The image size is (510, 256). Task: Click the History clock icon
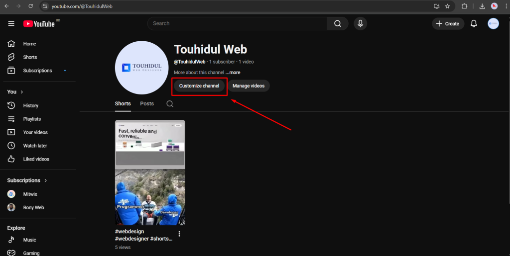(11, 105)
